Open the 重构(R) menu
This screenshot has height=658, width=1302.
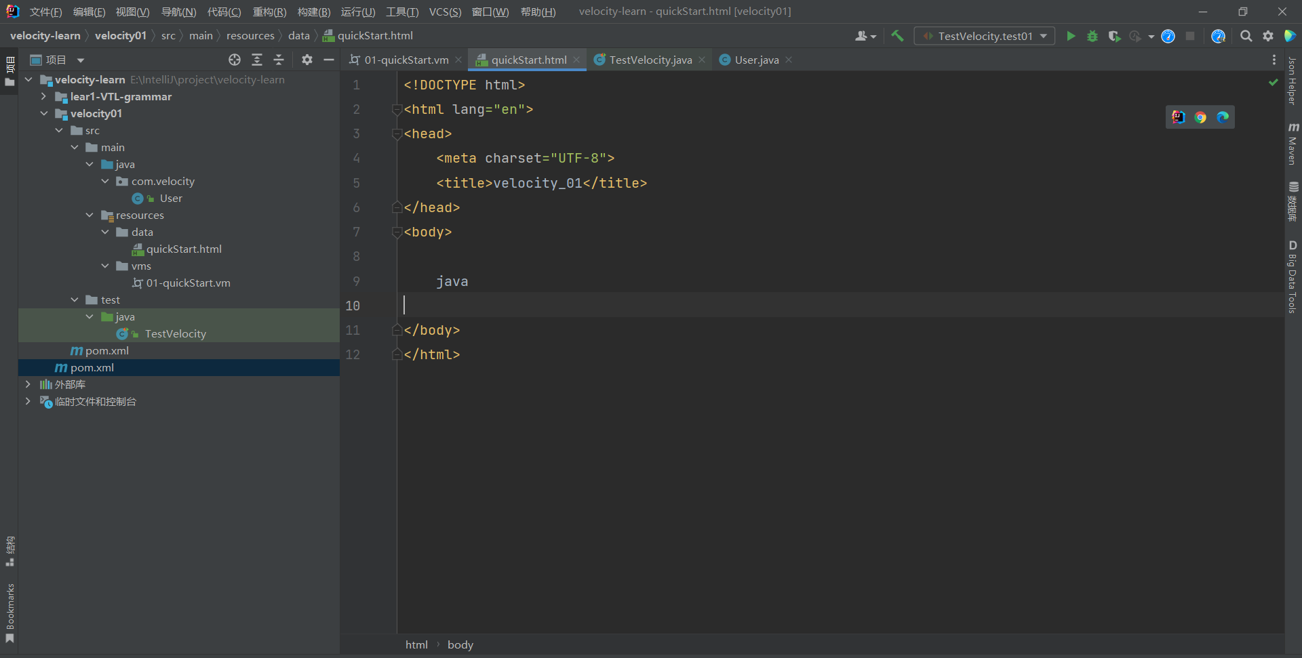pos(269,12)
